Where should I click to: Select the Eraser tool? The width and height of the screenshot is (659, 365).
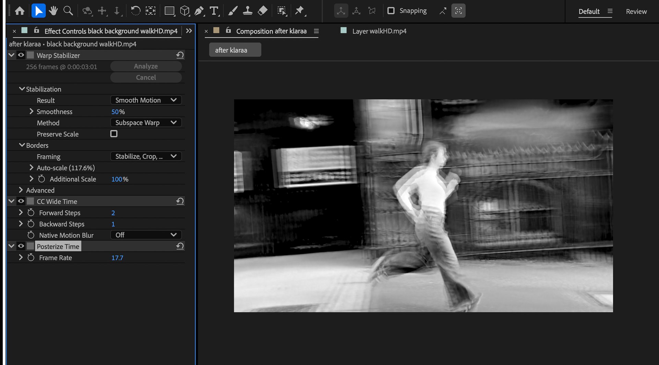click(x=263, y=11)
